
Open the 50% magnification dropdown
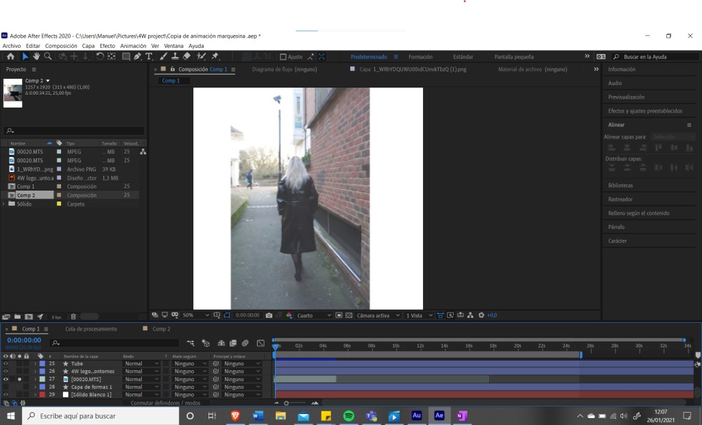[x=197, y=315]
